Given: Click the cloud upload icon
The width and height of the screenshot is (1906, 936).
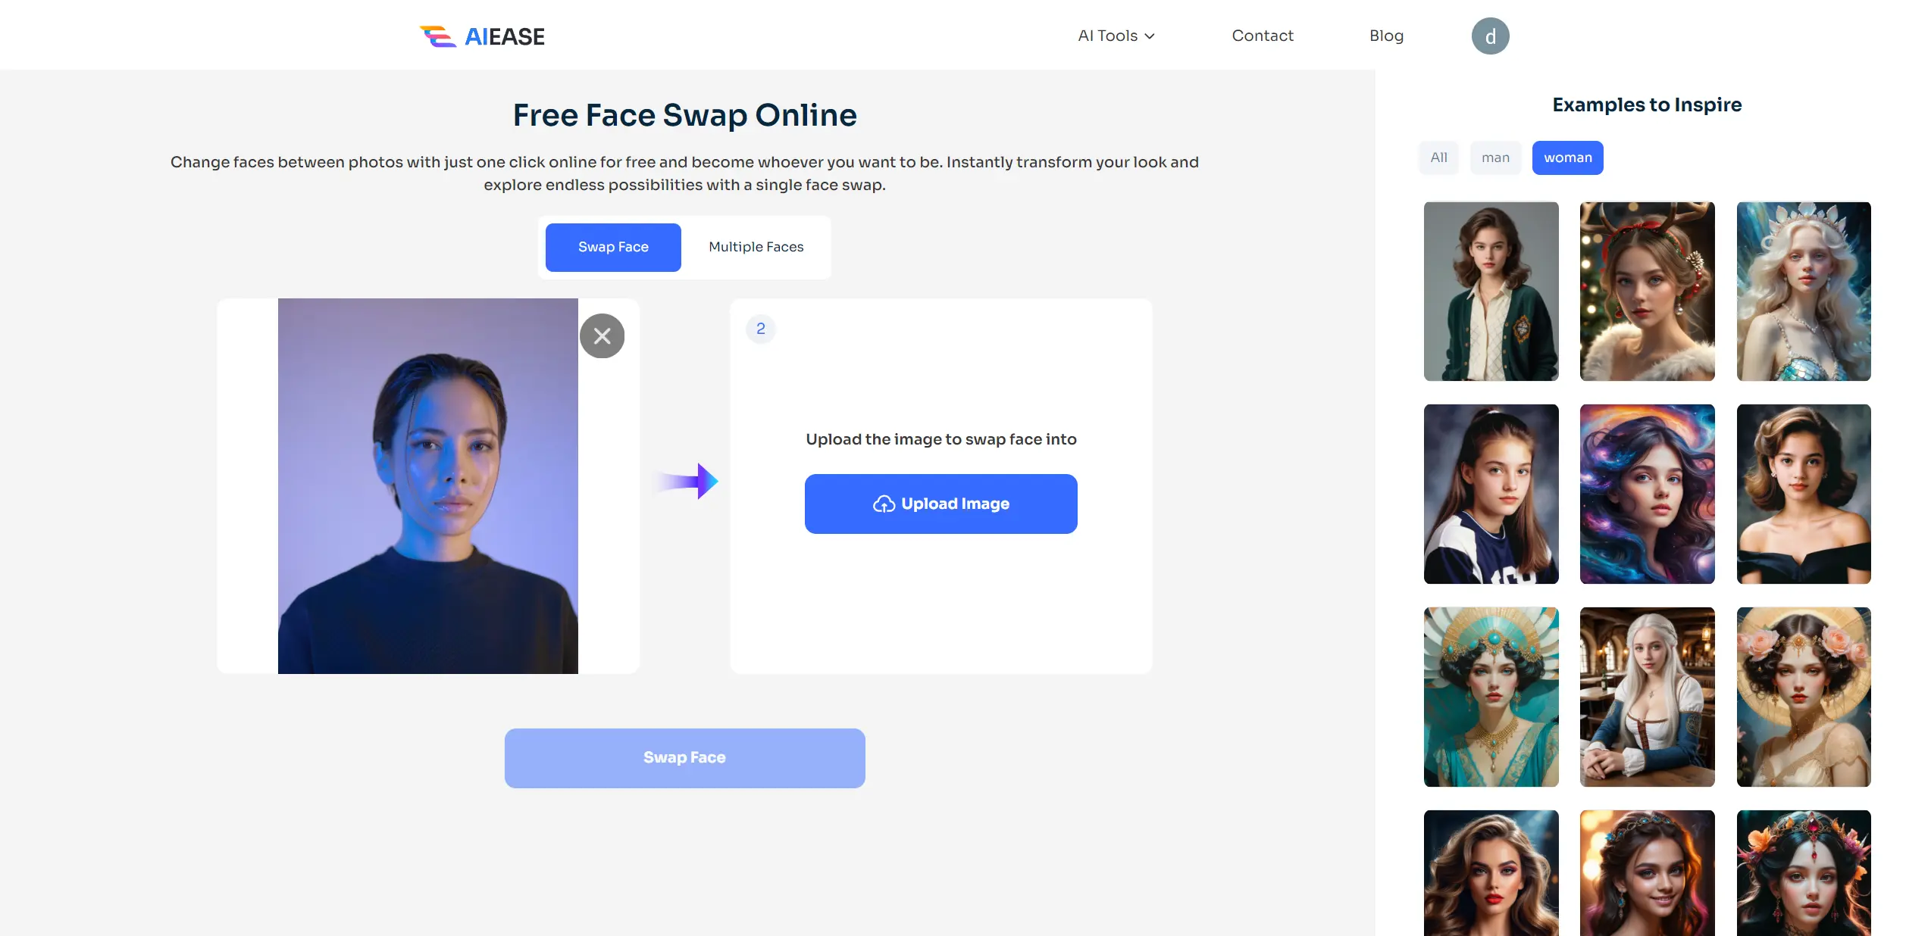Looking at the screenshot, I should click(x=882, y=503).
